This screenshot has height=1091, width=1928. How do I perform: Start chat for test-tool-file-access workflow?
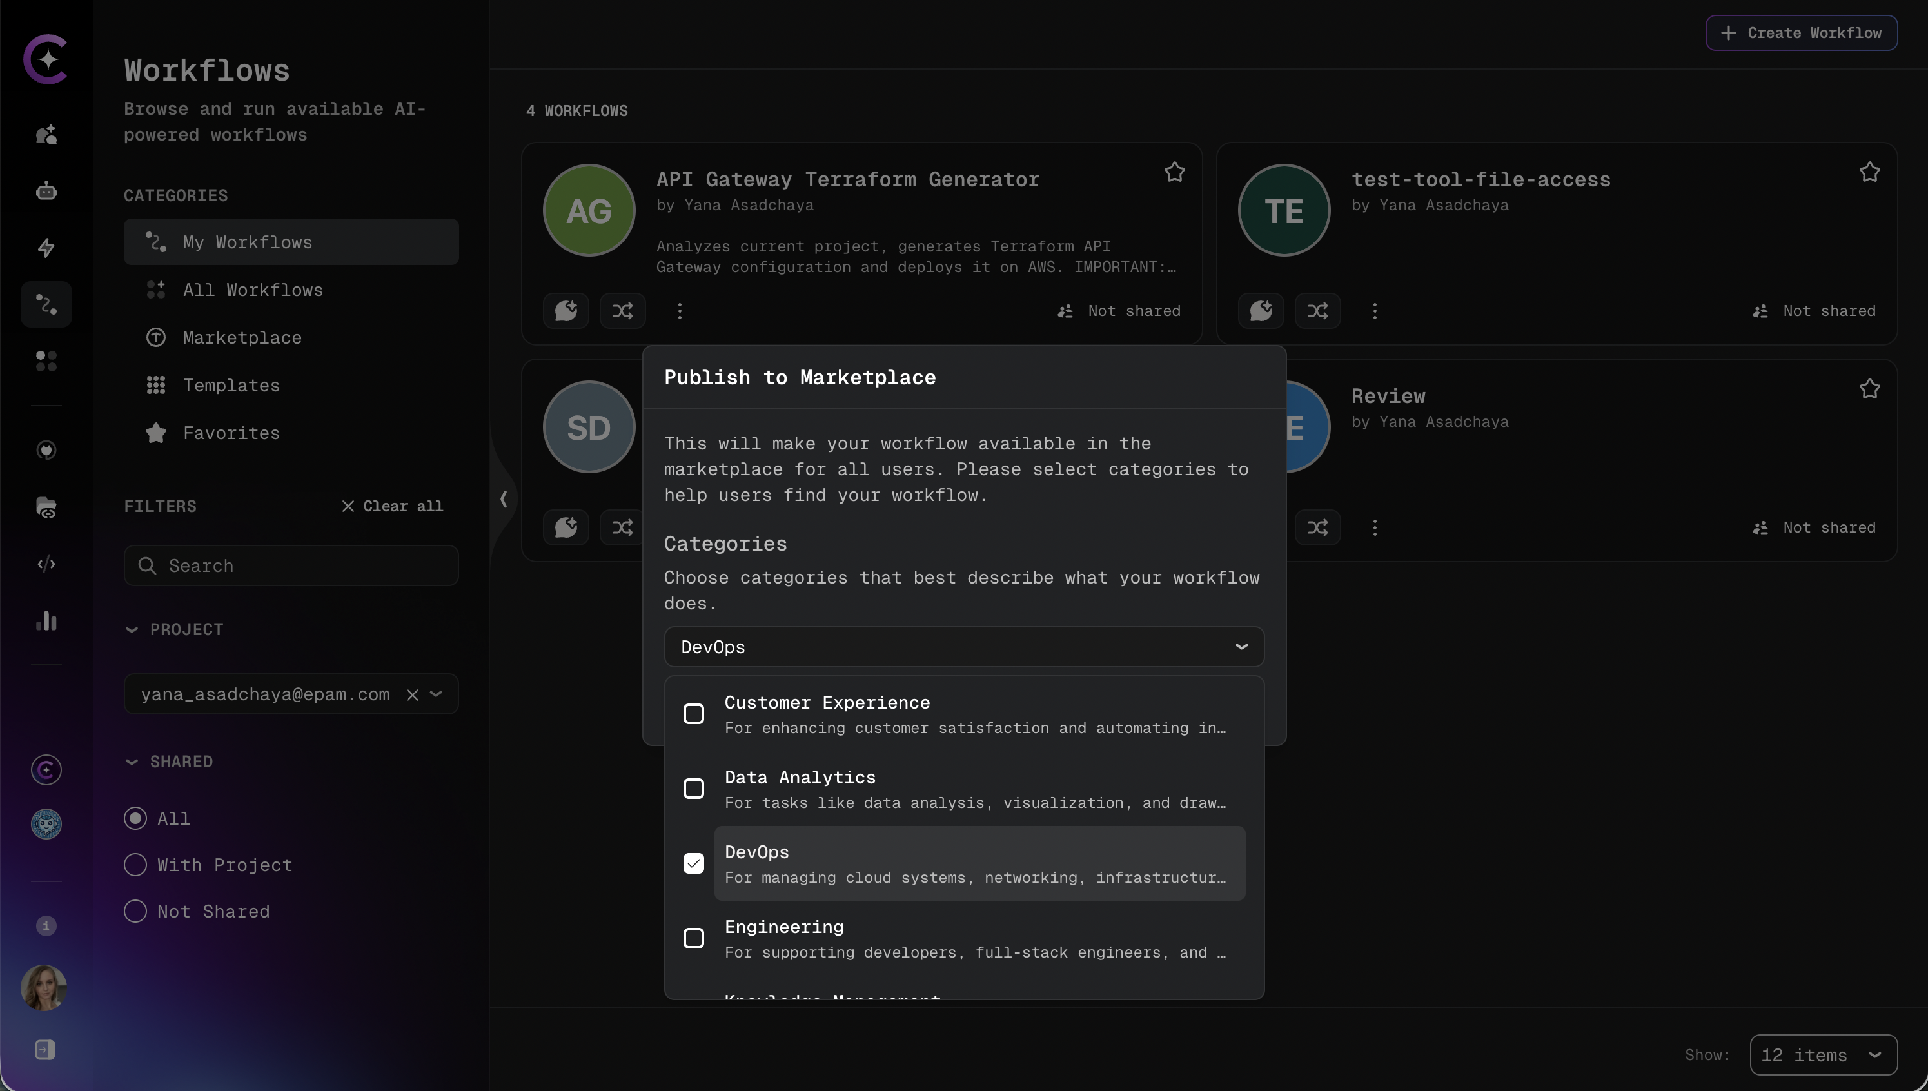click(1261, 310)
